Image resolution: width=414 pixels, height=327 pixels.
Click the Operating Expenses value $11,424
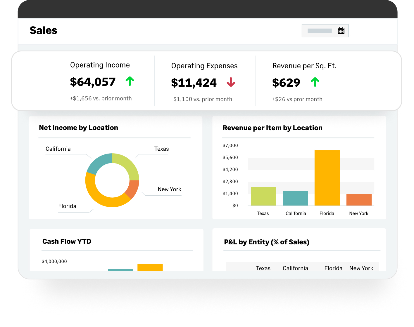tap(194, 83)
